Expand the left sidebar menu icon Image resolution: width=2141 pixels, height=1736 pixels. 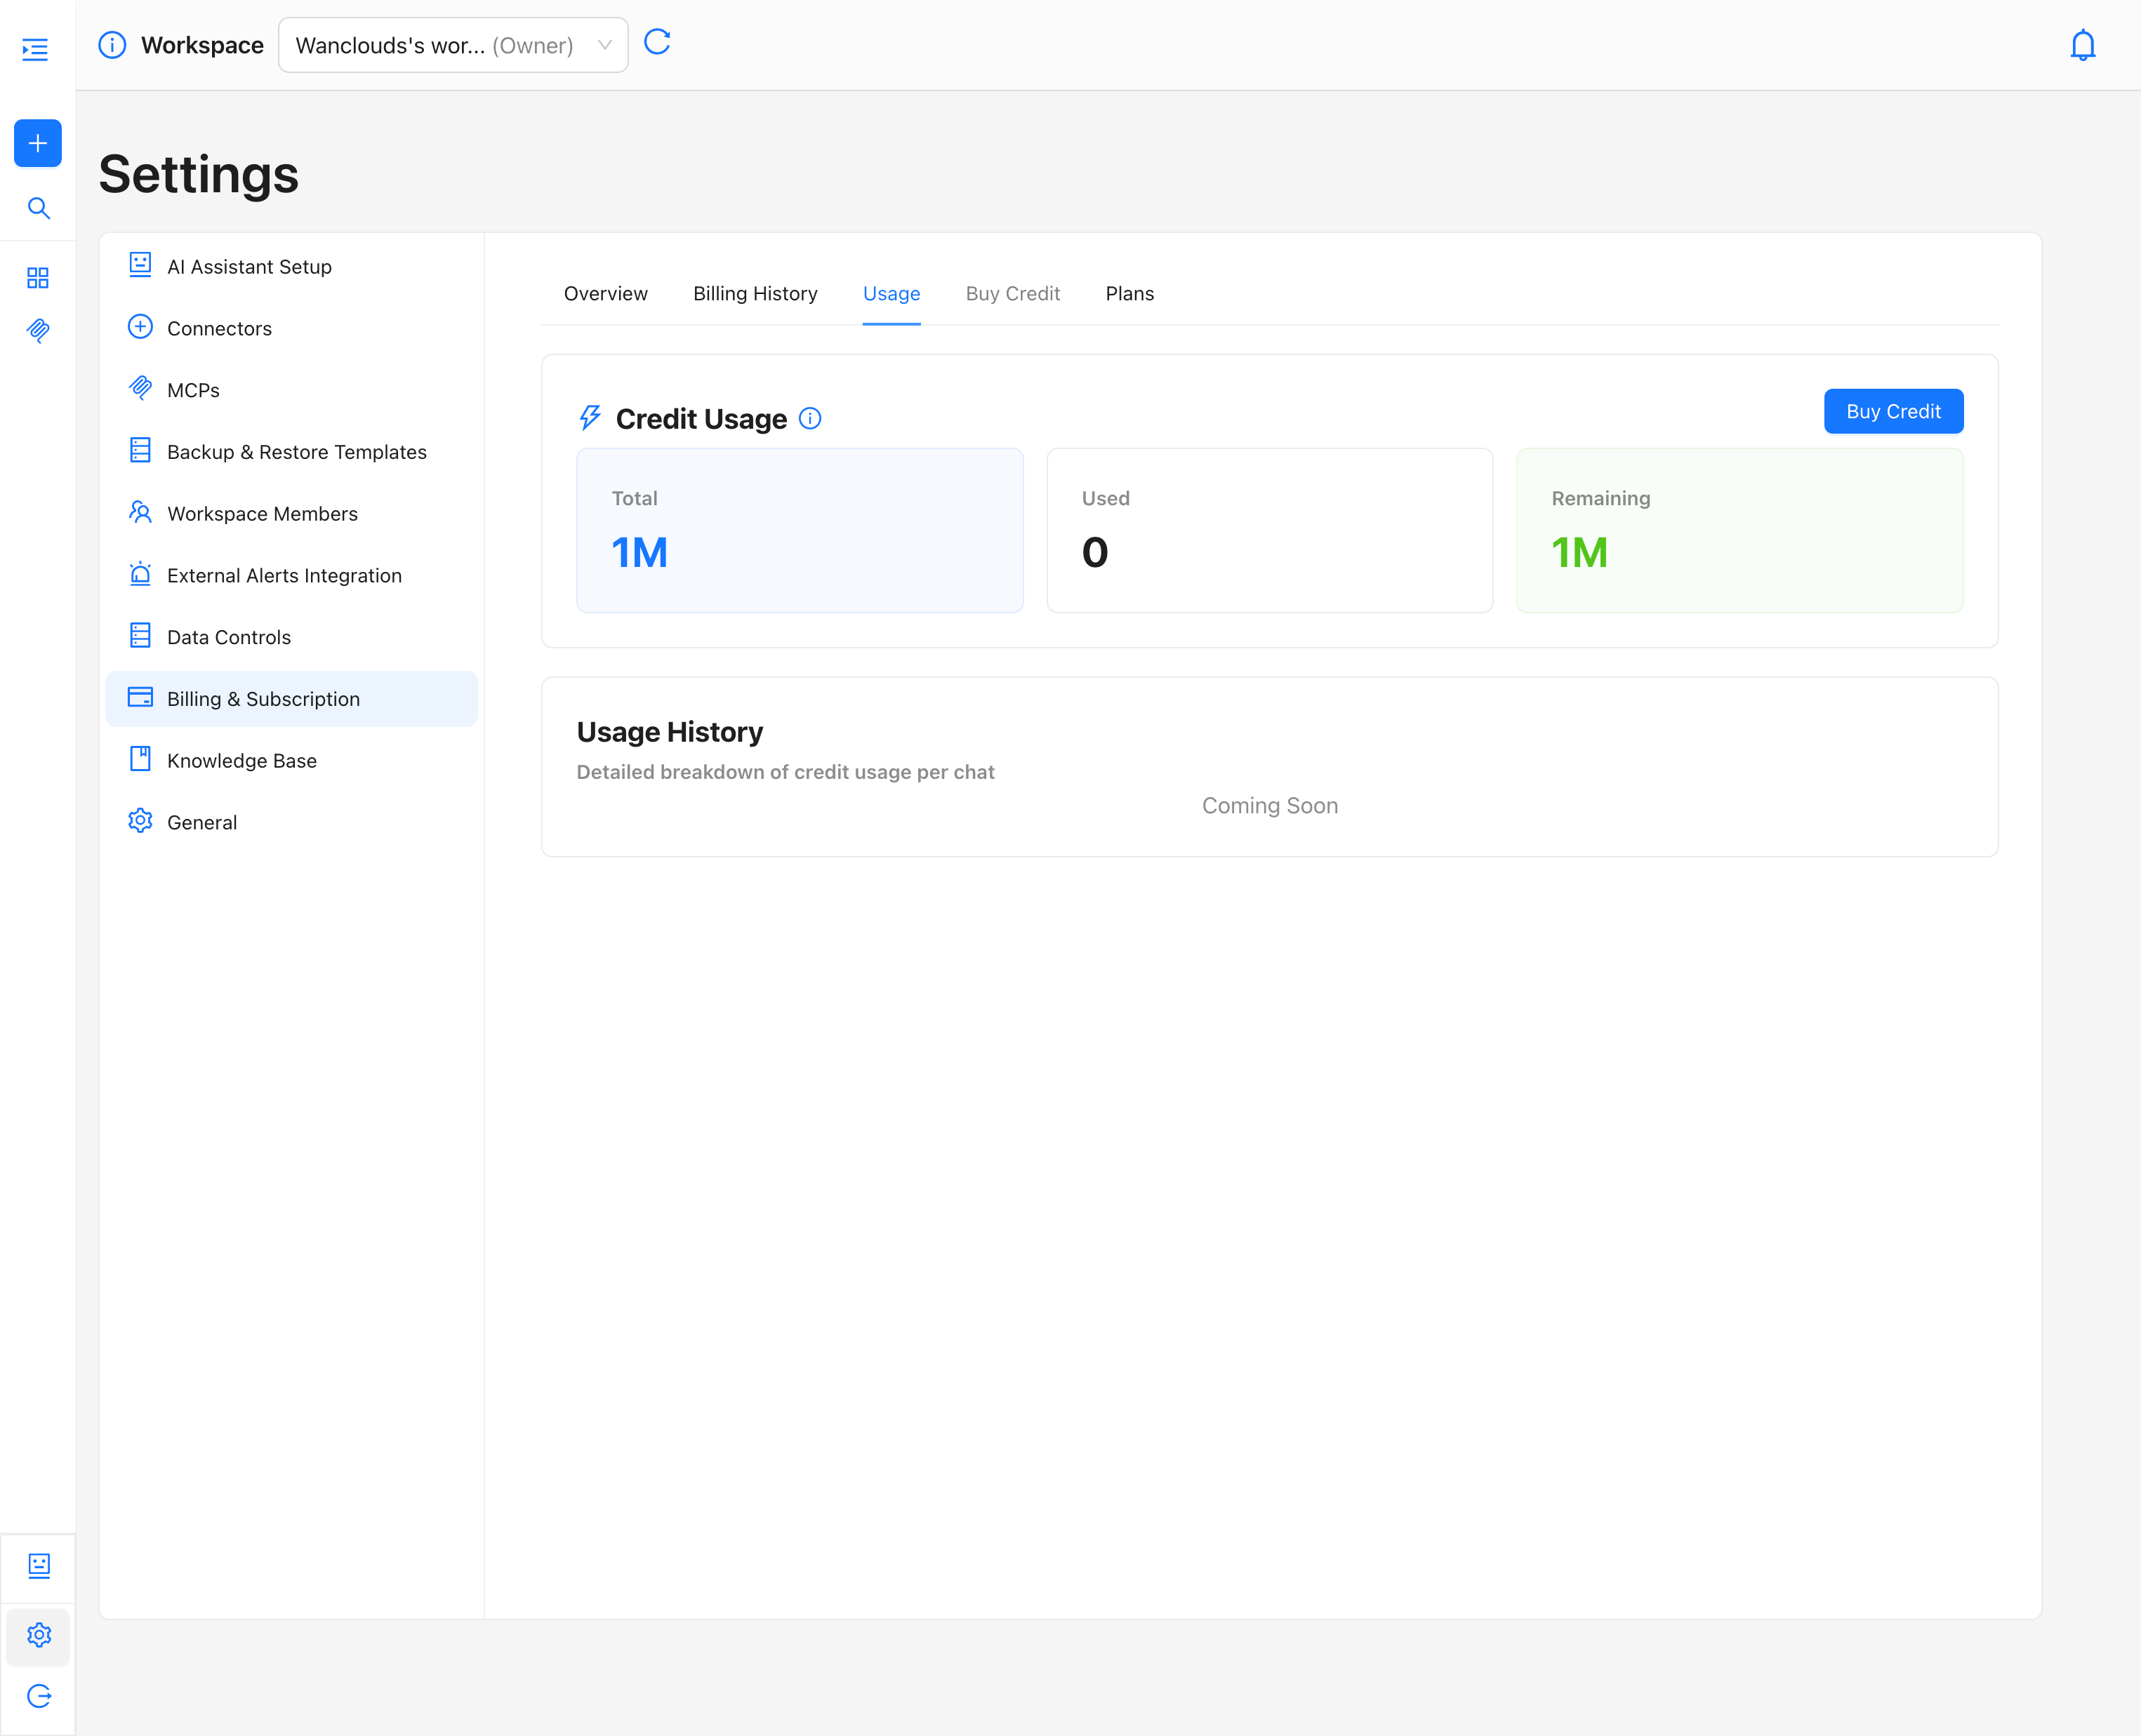(36, 49)
